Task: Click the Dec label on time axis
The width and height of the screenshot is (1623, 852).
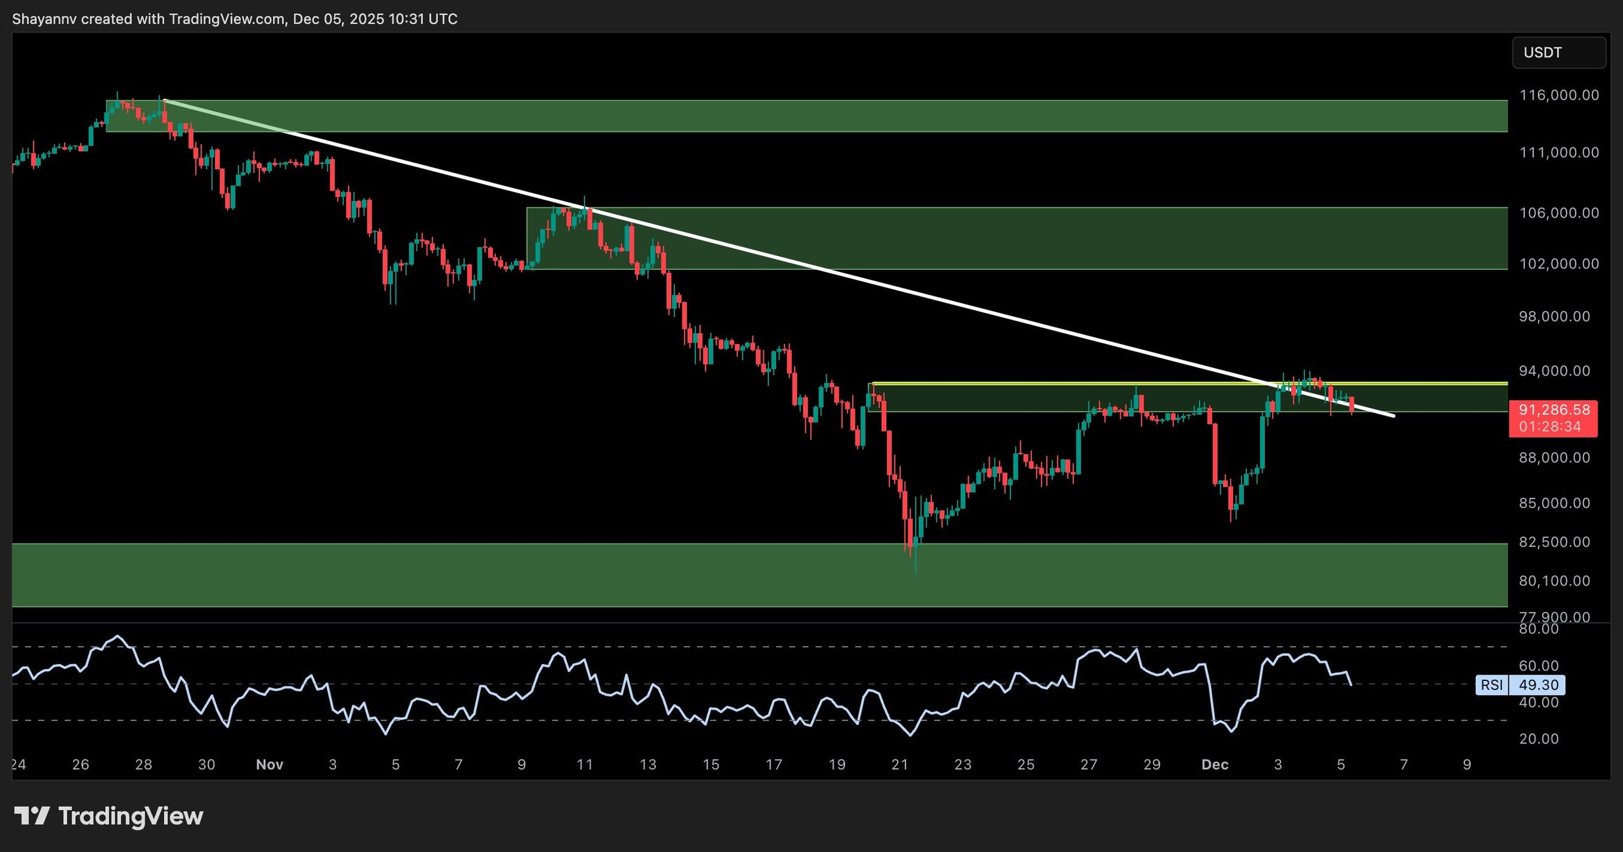Action: coord(1215,765)
